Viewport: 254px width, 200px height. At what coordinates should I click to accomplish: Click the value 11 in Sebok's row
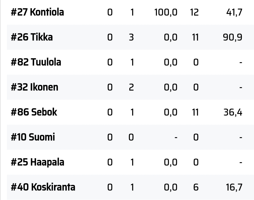click(195, 112)
